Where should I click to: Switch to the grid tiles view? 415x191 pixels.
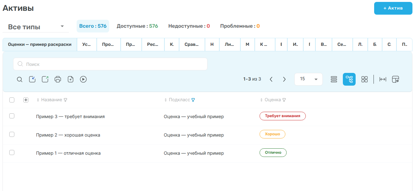point(365,79)
